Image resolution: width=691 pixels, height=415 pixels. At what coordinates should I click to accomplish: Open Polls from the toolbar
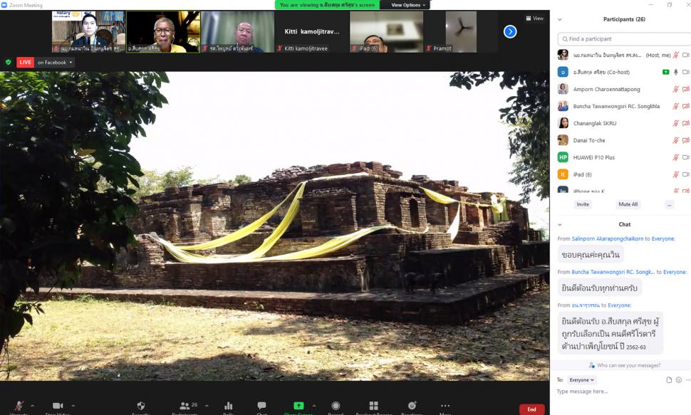[228, 406]
